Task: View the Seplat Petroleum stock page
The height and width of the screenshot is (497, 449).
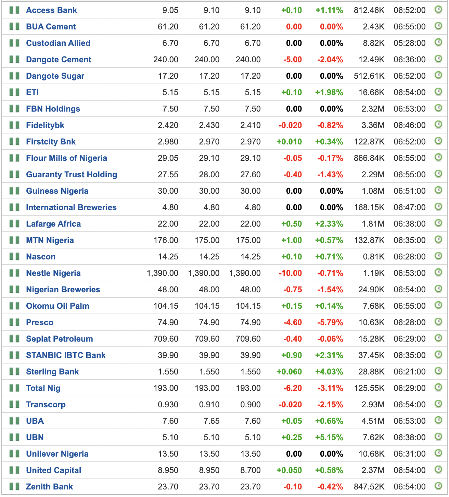Action: 60,339
